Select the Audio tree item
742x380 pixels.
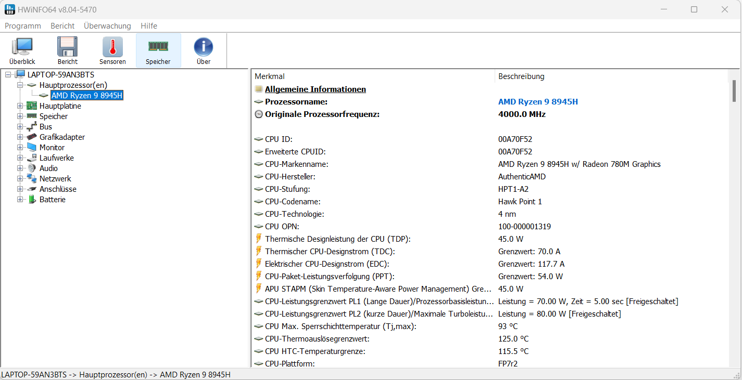(x=48, y=168)
